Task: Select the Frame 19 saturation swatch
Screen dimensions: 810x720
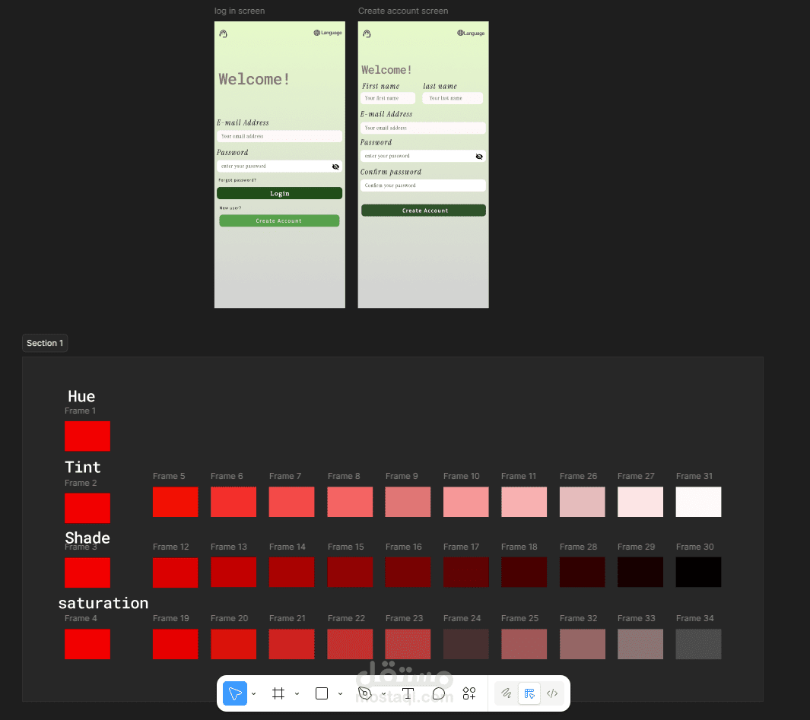Action: [x=175, y=644]
